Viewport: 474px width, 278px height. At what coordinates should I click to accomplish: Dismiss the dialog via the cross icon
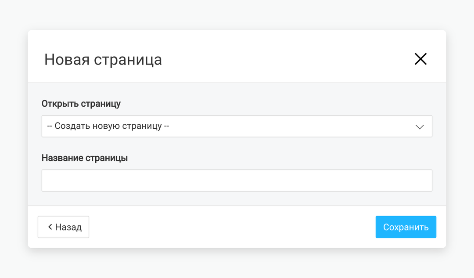pos(420,59)
